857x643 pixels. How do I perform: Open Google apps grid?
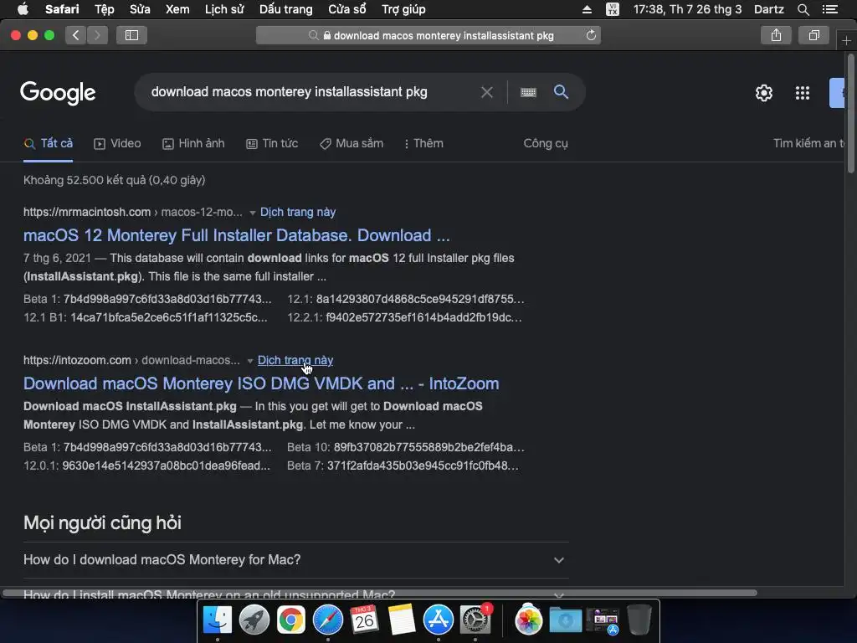pos(803,93)
